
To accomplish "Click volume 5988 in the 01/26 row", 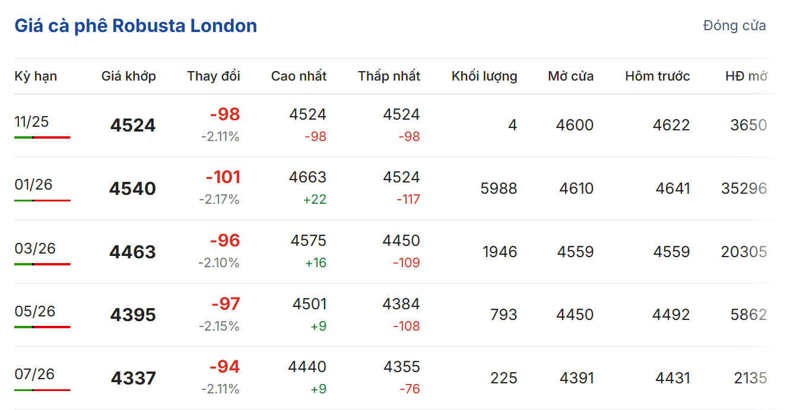I will [499, 189].
